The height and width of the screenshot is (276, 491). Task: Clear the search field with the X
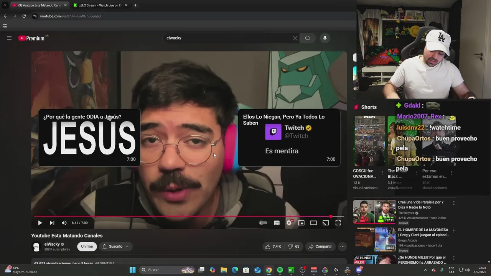pos(295,38)
